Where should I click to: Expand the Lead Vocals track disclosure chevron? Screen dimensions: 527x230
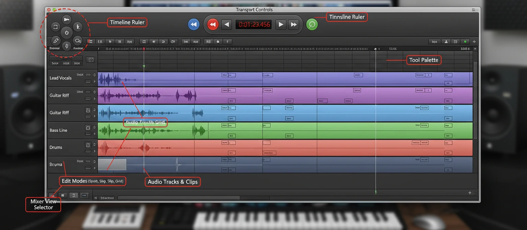click(95, 81)
